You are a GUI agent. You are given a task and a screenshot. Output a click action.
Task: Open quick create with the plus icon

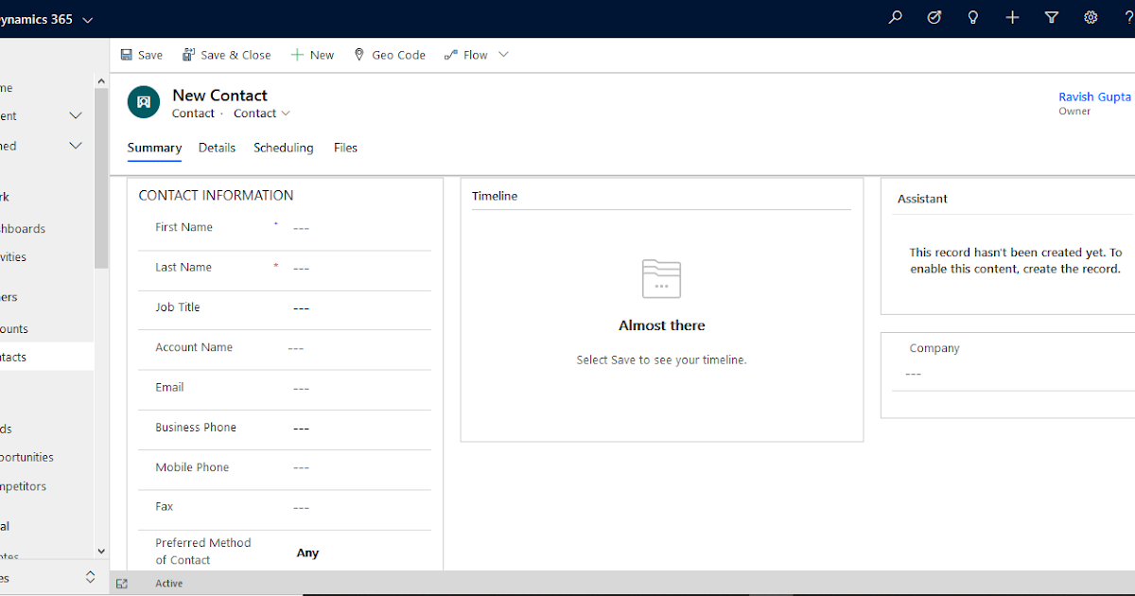1012,17
